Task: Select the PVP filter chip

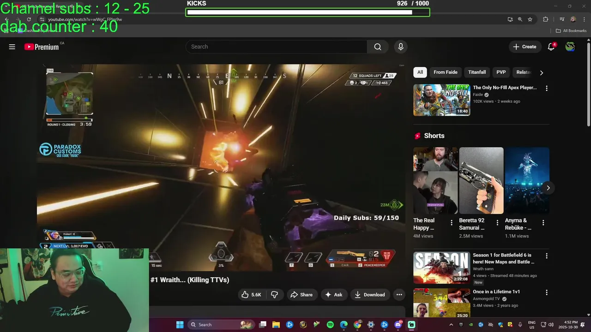Action: click(x=501, y=72)
